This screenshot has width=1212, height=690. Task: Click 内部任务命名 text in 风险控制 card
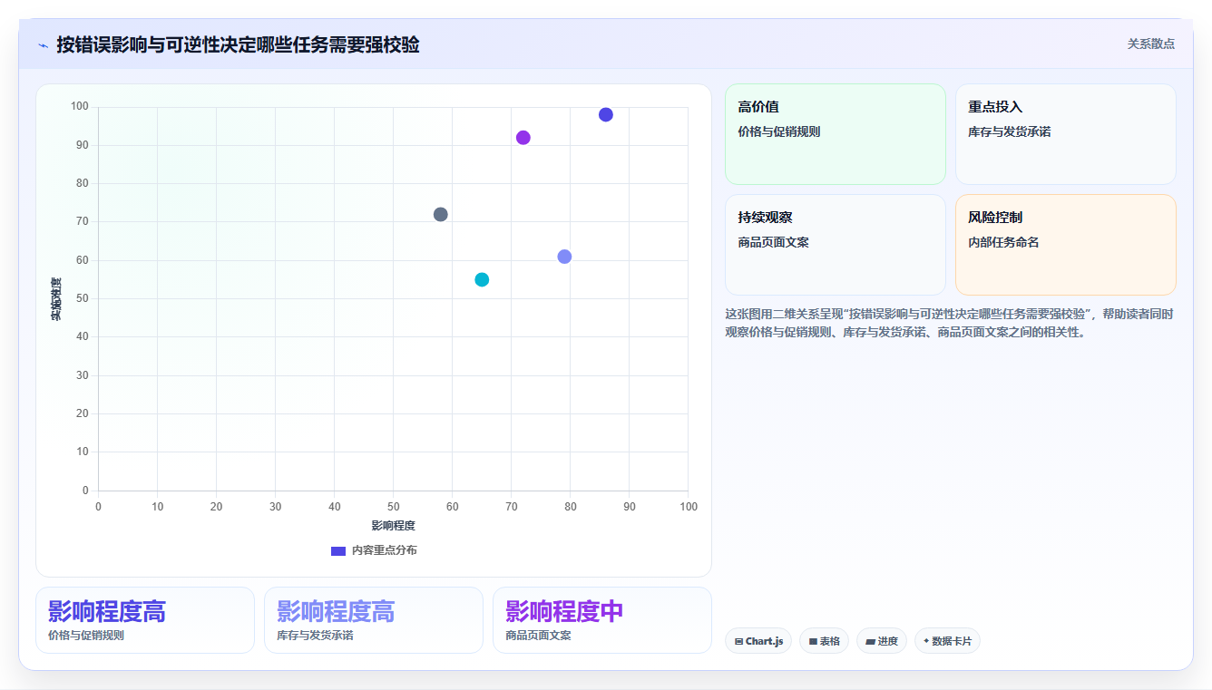point(1003,242)
